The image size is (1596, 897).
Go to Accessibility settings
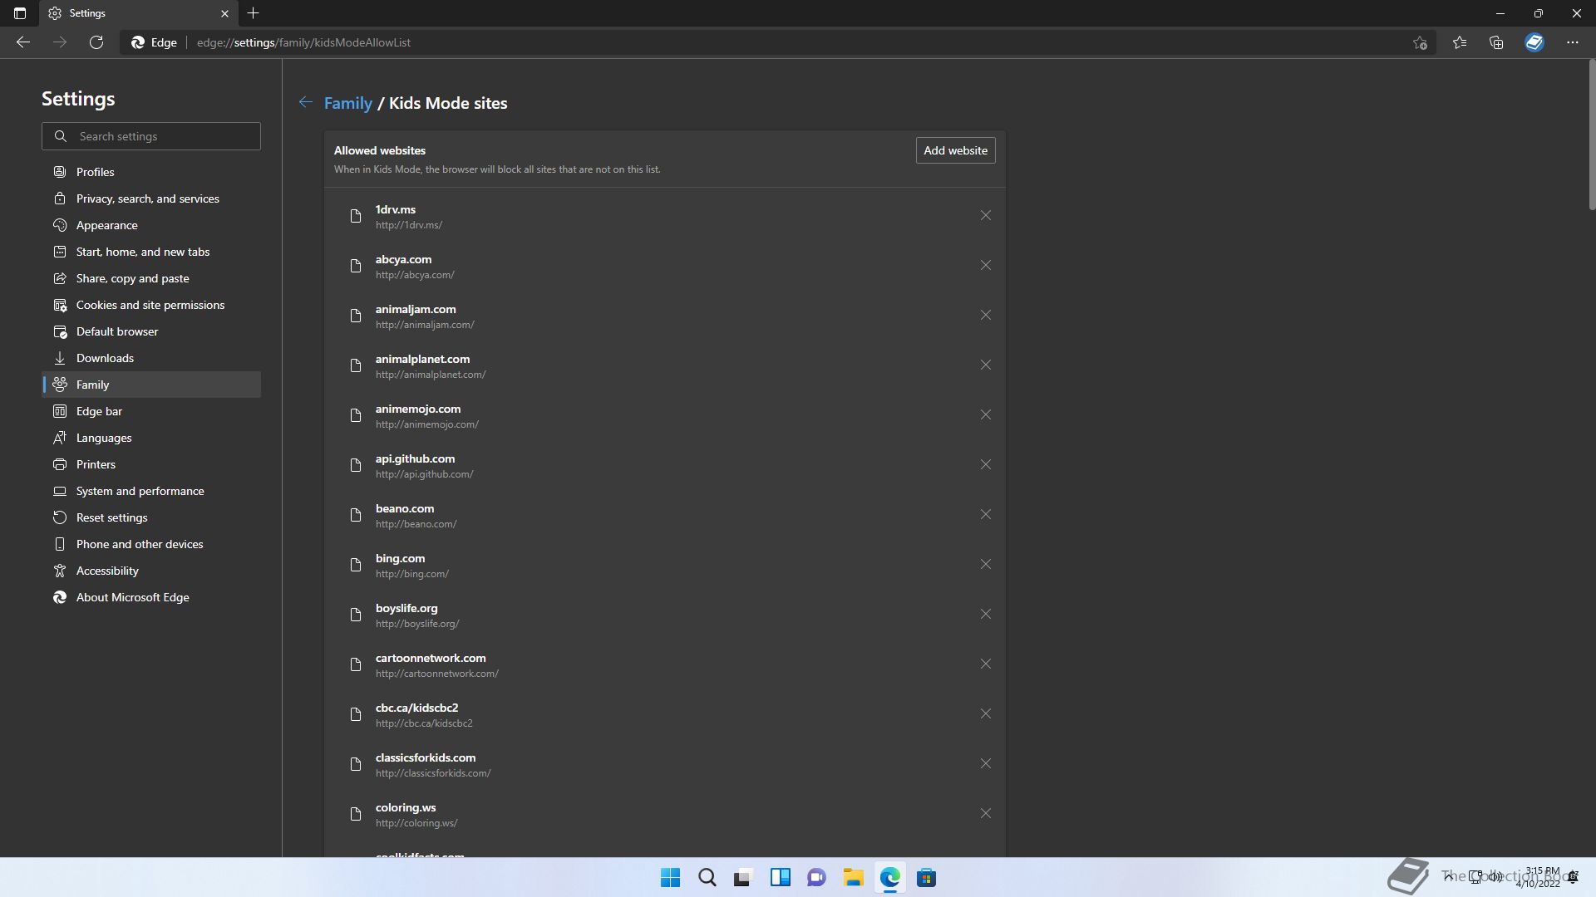click(151, 571)
